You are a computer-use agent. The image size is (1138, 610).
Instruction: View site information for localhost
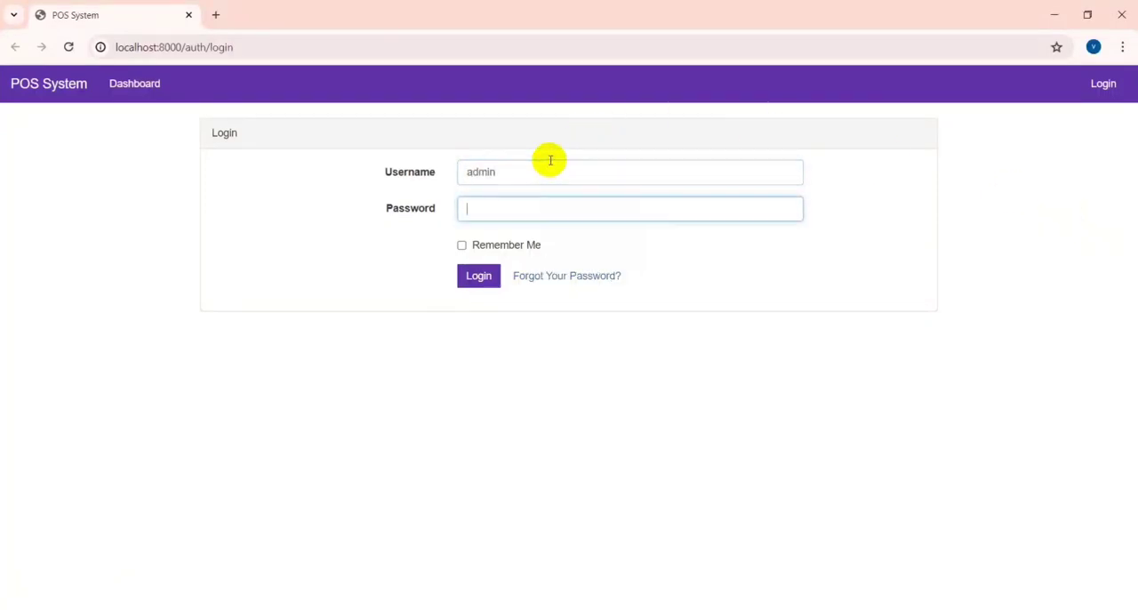(x=100, y=47)
